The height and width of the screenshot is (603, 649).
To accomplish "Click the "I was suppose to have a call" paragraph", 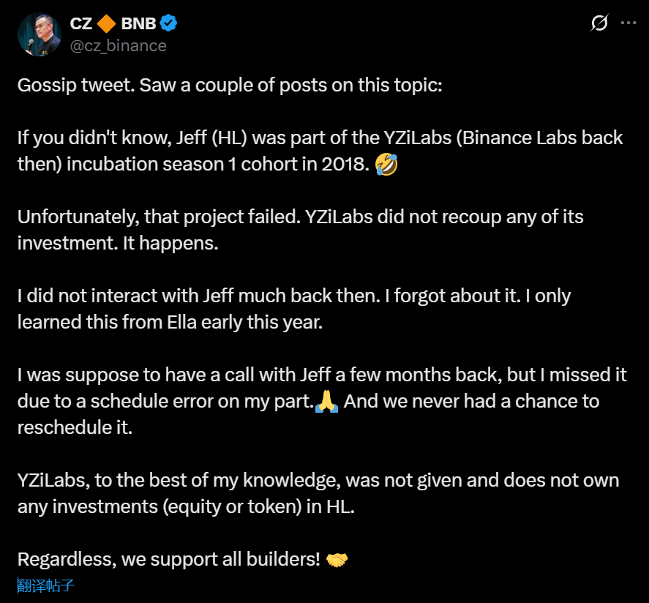I will (x=322, y=375).
